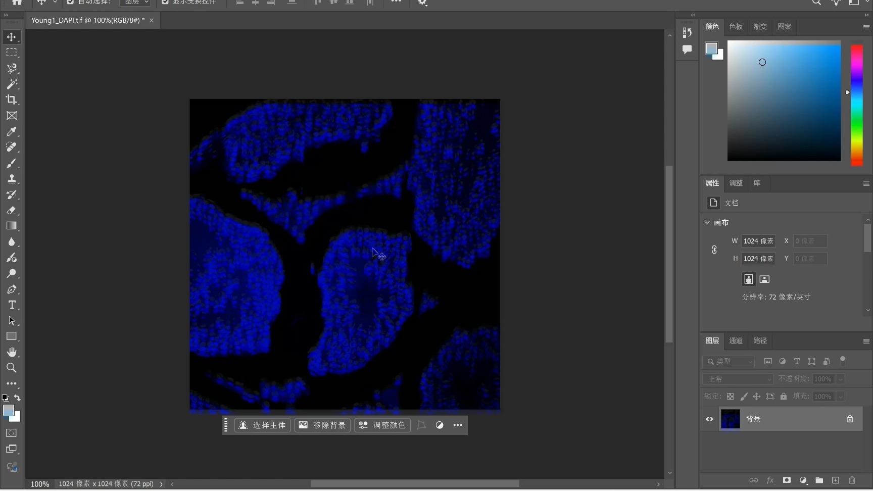The image size is (873, 491).
Task: Open the 正常 blend mode dropdown
Action: tap(738, 379)
